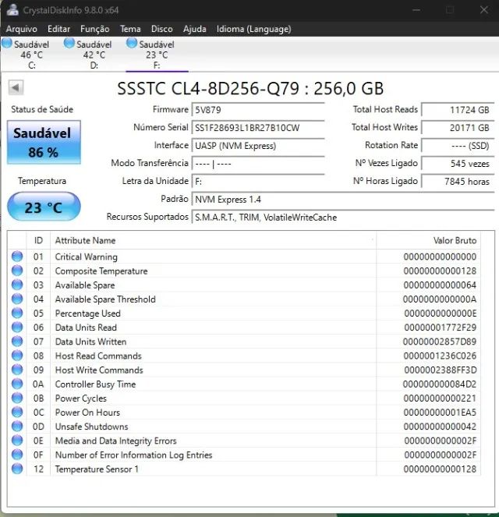Open the Disco menu
The image size is (499, 517).
click(162, 29)
